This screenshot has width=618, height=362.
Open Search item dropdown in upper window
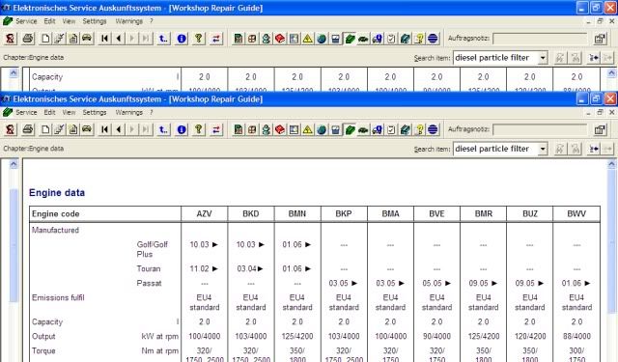[543, 58]
